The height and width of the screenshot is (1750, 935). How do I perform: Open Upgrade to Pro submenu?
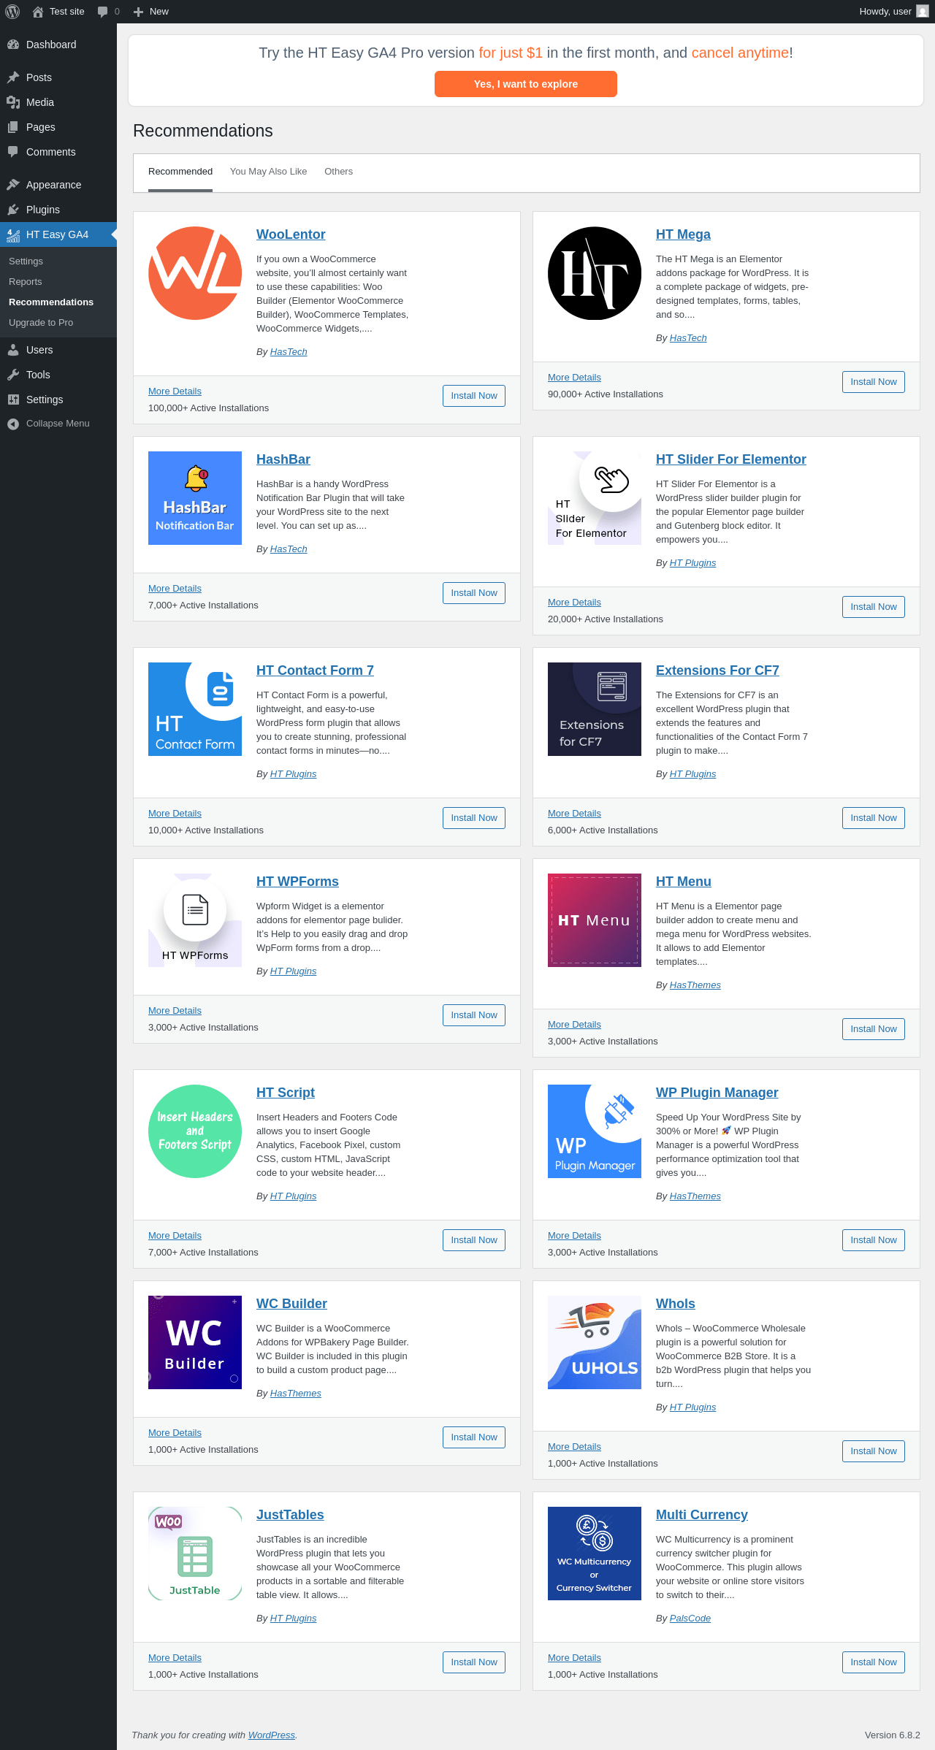pyautogui.click(x=41, y=323)
